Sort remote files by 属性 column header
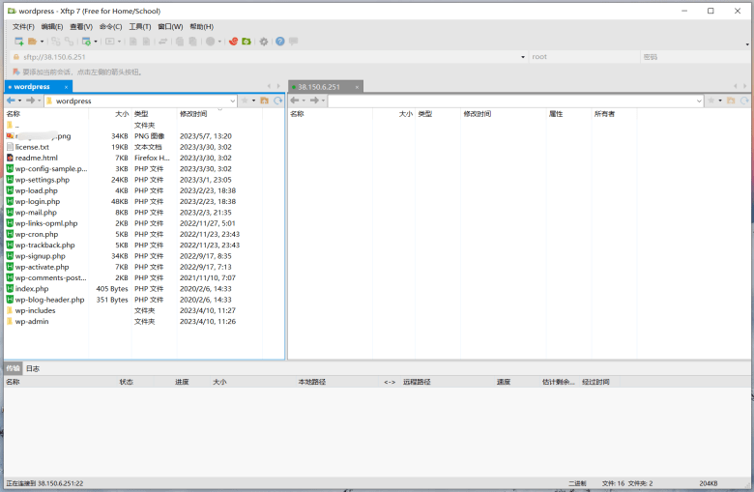This screenshot has width=754, height=492. 567,114
